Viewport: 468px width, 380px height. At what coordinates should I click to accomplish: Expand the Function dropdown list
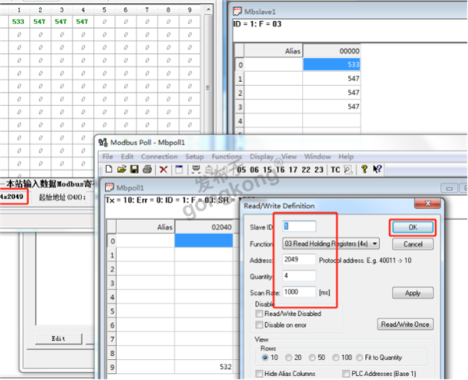pos(375,243)
